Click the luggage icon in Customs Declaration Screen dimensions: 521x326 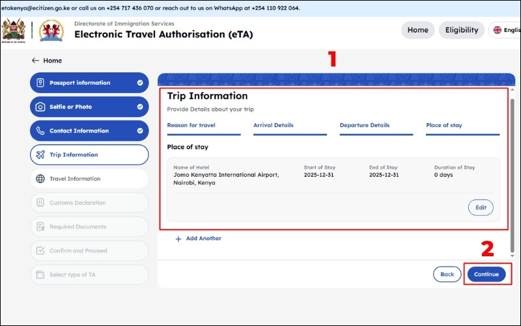point(40,203)
